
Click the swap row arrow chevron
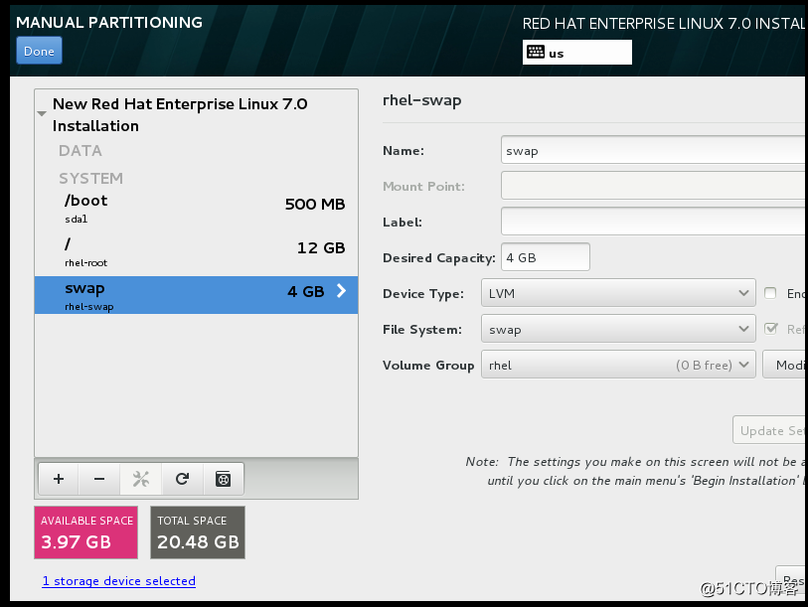click(x=341, y=291)
